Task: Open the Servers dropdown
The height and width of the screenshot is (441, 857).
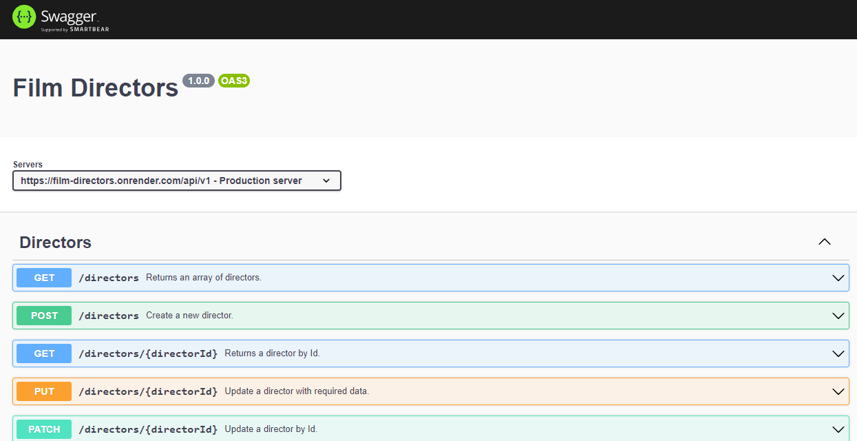Action: [x=177, y=181]
